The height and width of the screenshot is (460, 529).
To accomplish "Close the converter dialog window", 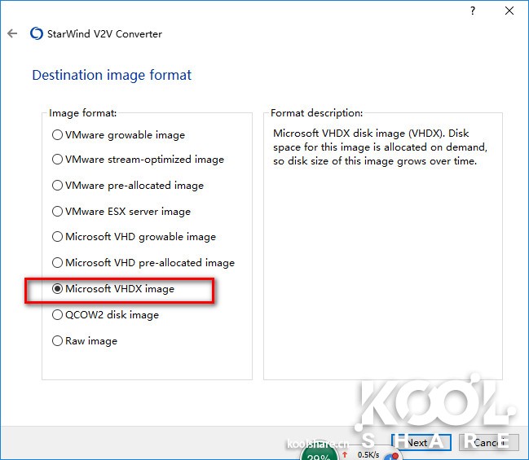I will [x=509, y=11].
